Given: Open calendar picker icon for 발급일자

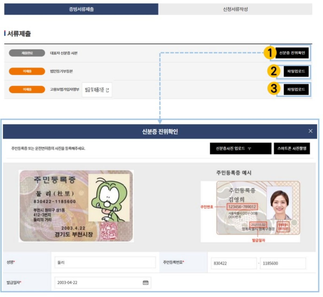Looking at the screenshot, I should point(146,282).
